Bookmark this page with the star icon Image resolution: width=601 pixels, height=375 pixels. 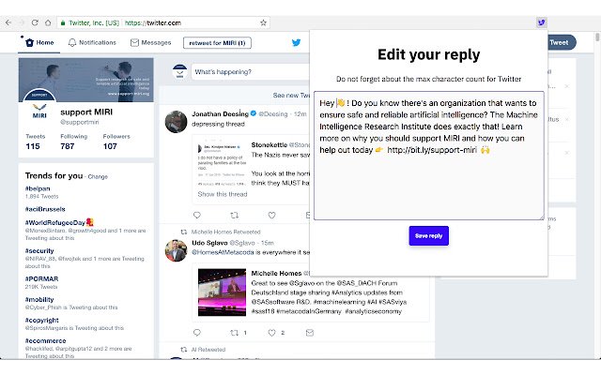pos(263,22)
